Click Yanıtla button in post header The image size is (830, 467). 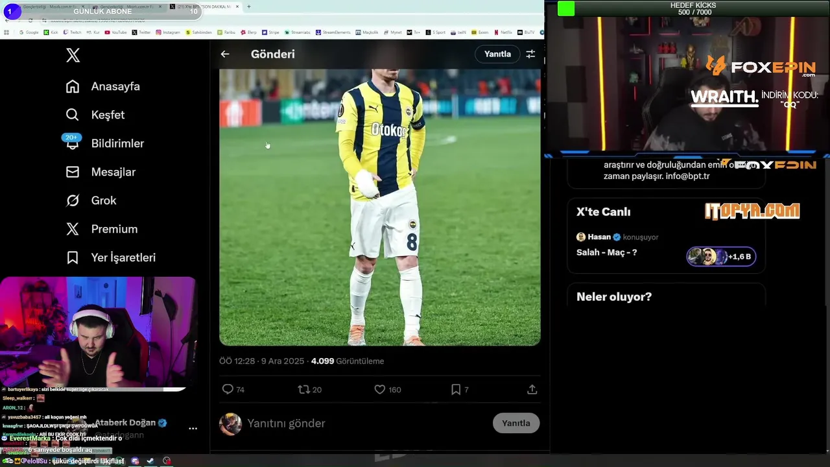(x=497, y=54)
